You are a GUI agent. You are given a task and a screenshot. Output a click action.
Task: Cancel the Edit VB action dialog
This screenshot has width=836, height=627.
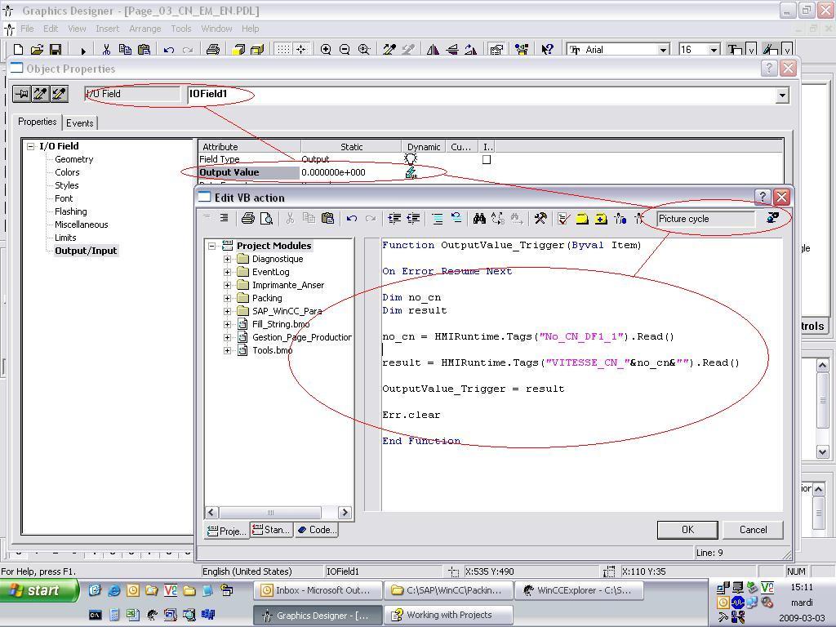[753, 530]
